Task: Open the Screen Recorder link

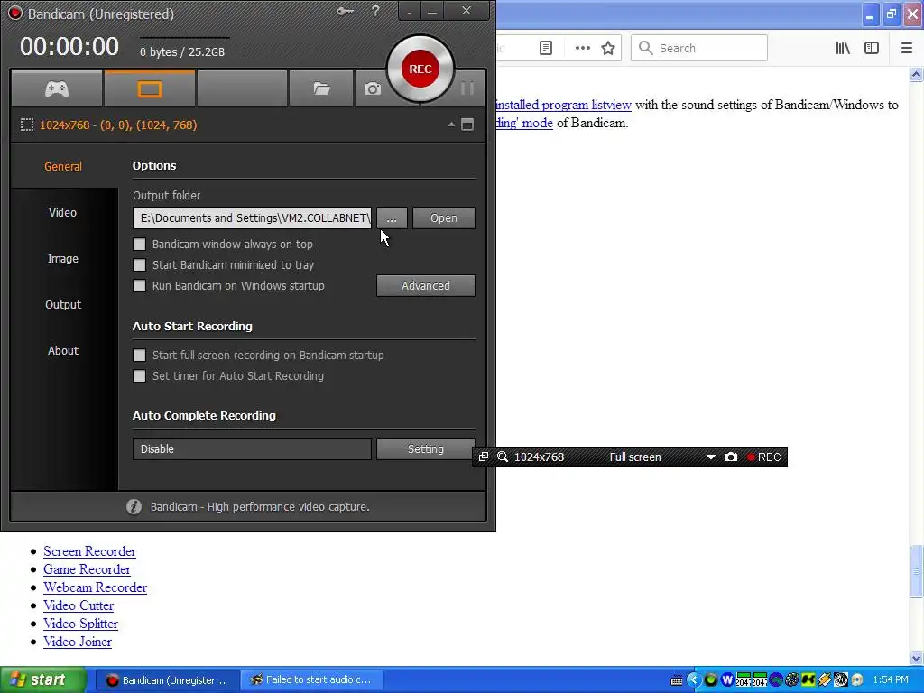Action: tap(89, 551)
